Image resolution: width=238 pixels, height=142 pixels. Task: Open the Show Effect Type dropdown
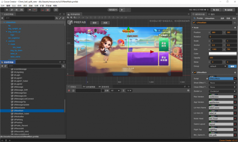223,83
